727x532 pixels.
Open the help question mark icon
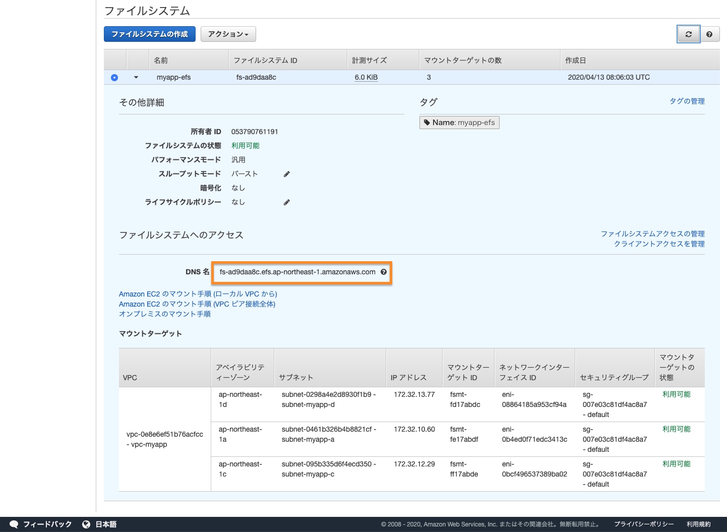[x=709, y=34]
